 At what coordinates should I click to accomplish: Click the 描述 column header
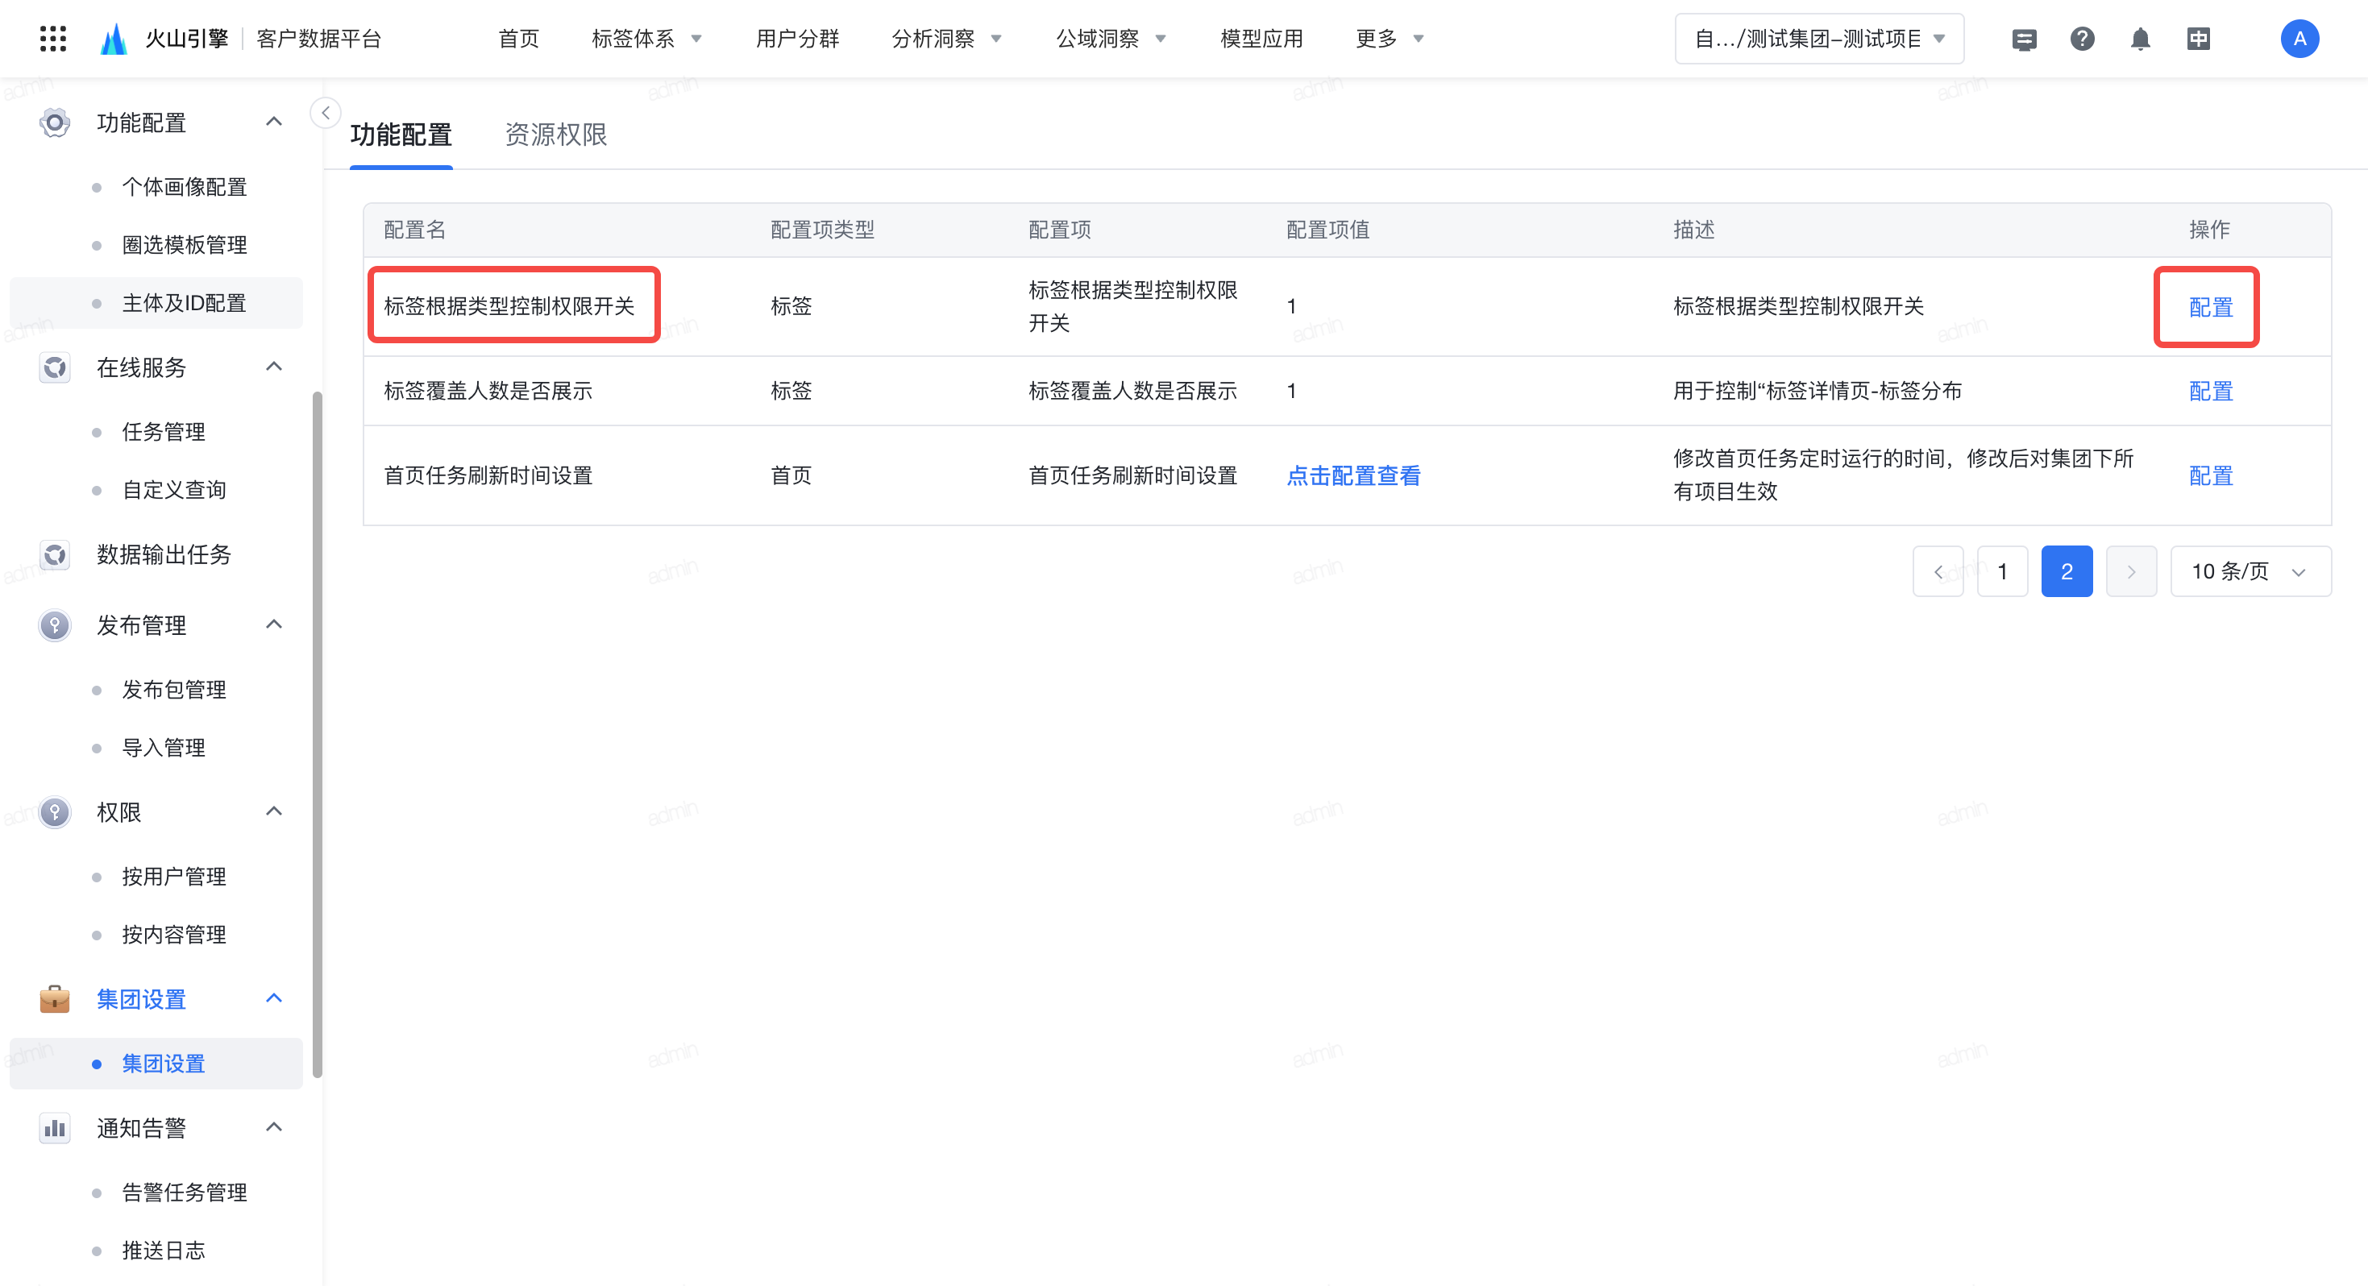click(1693, 229)
